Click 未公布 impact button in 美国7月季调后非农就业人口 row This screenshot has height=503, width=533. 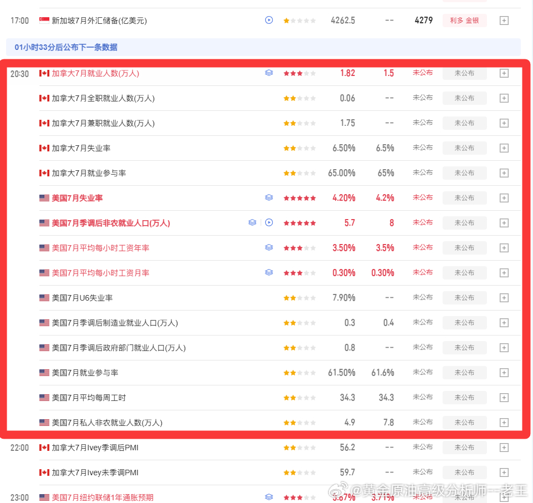coord(464,223)
